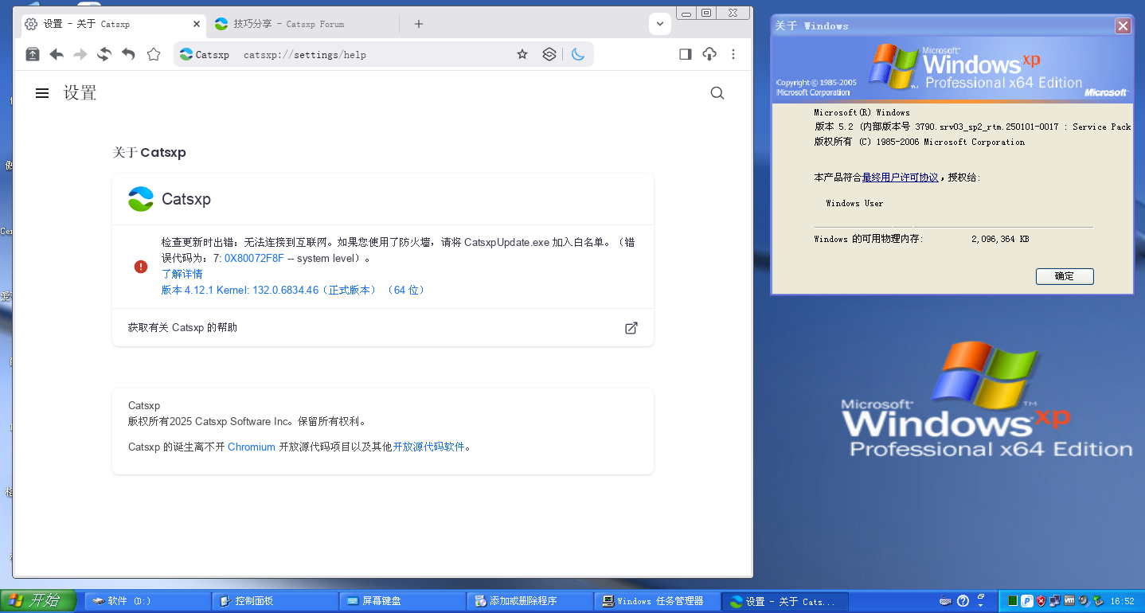Open error code 0X80072F8F link
The width and height of the screenshot is (1145, 613).
point(254,258)
